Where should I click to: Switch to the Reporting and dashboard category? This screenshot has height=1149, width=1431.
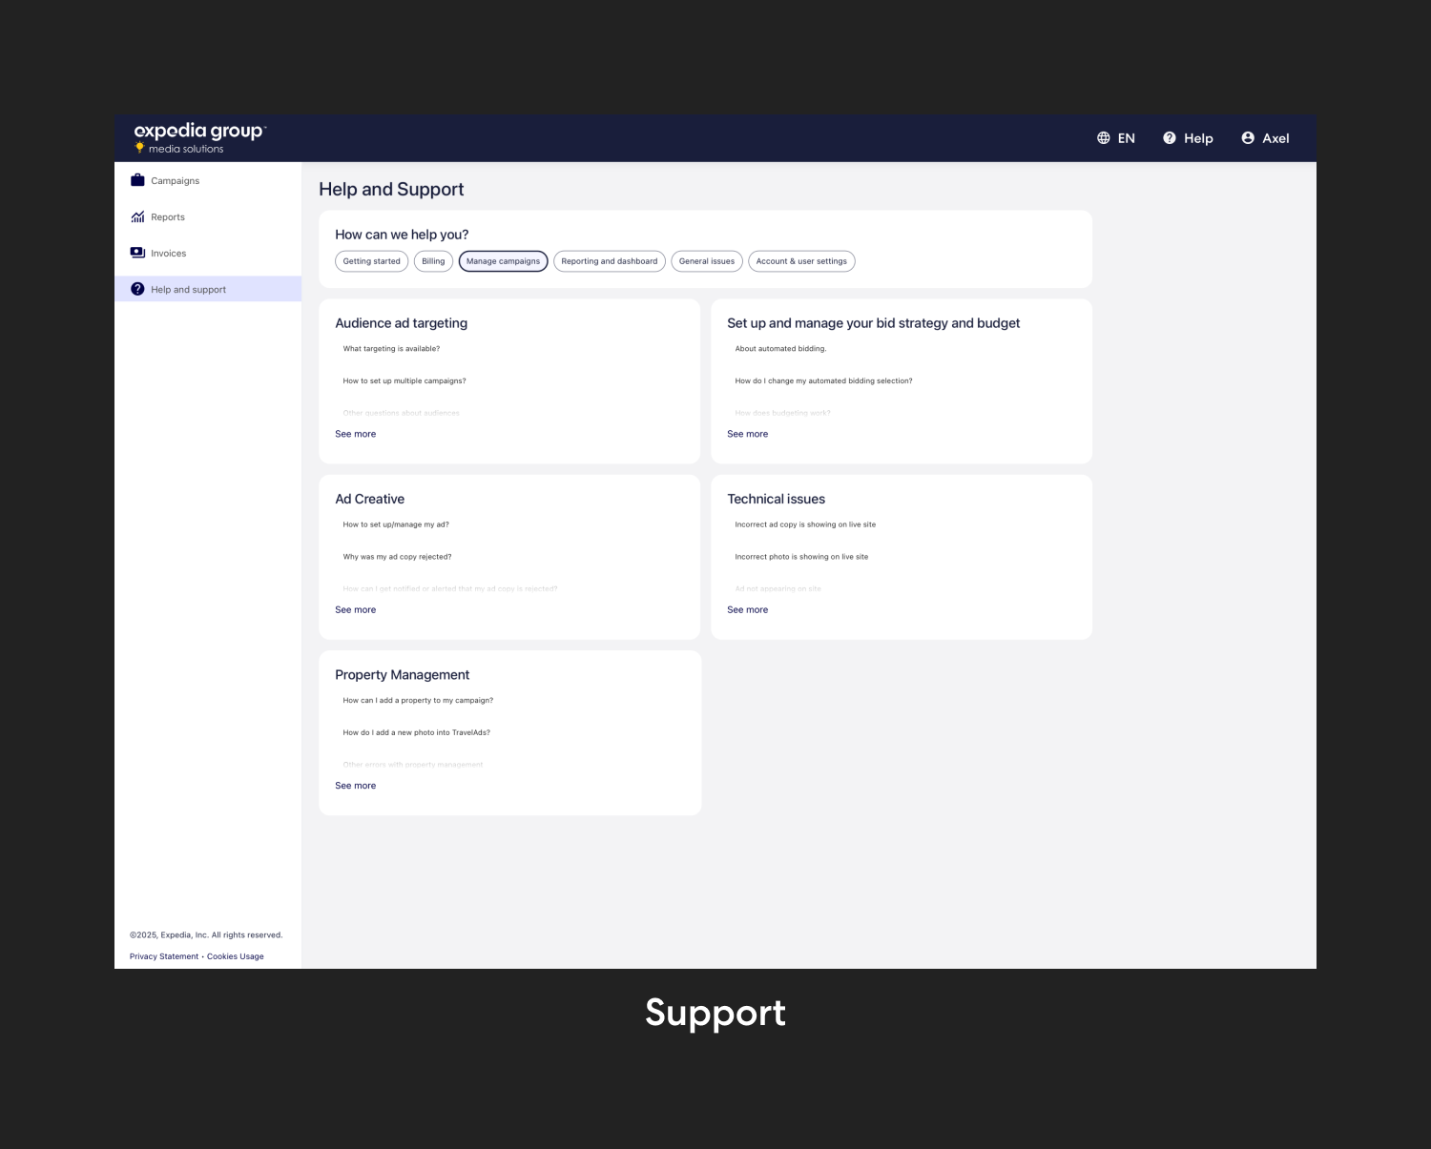click(609, 260)
